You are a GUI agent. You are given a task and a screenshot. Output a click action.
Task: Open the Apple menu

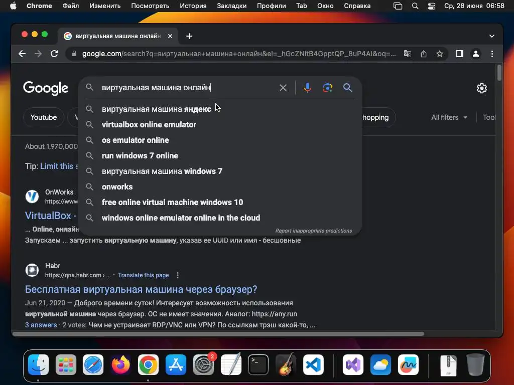click(13, 6)
